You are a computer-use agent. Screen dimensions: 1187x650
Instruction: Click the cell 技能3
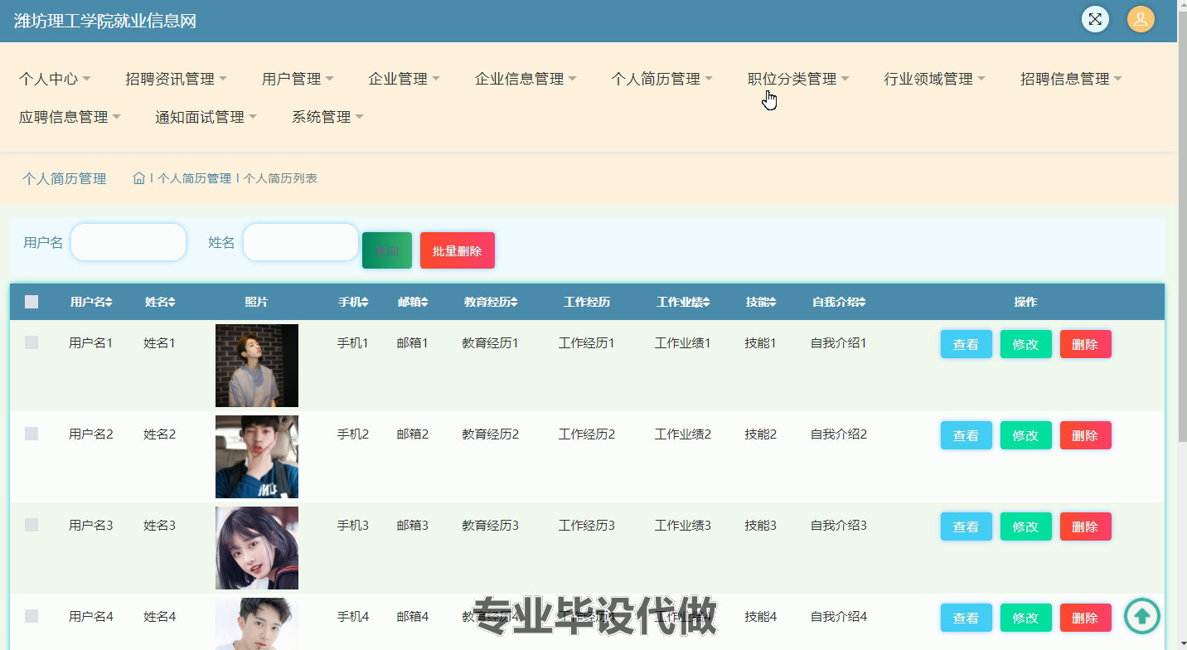pos(761,526)
